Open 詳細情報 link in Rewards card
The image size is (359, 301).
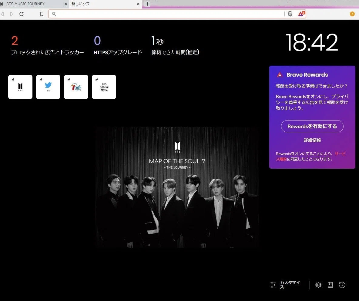[x=312, y=140]
